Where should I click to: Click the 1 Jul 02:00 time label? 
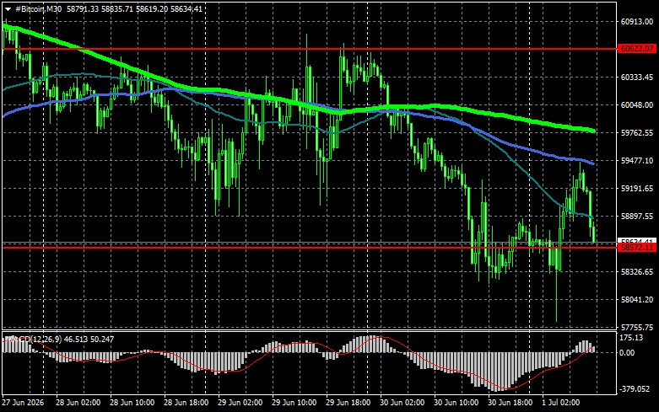click(x=560, y=403)
